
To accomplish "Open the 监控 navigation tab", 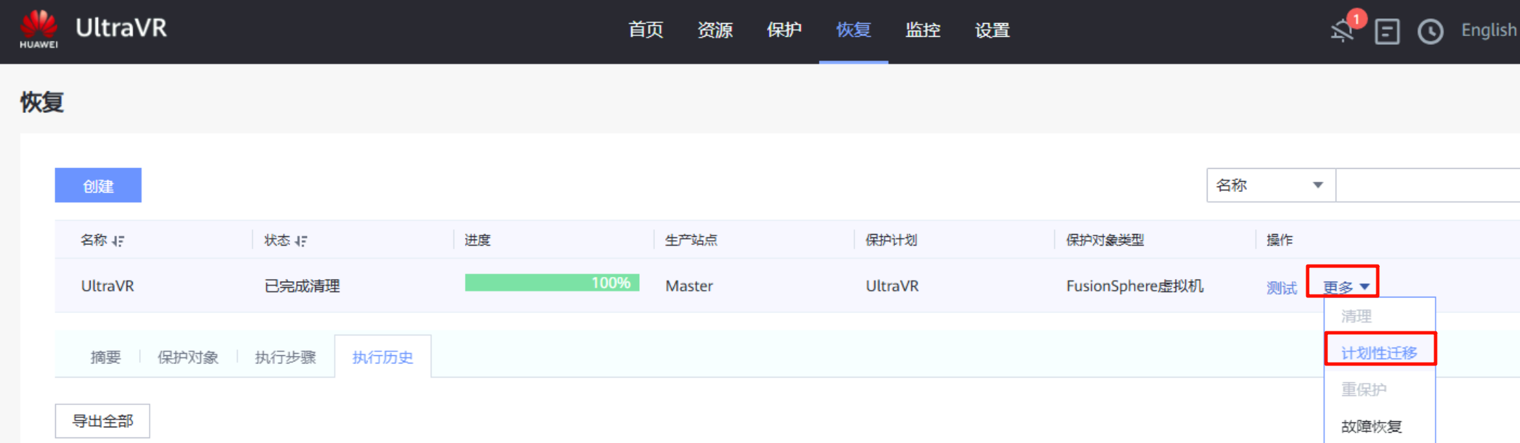I will pos(923,30).
